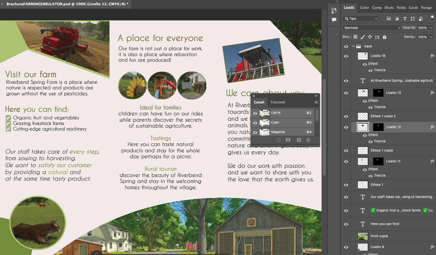Create a new channel
The image size is (436, 255).
(299, 140)
